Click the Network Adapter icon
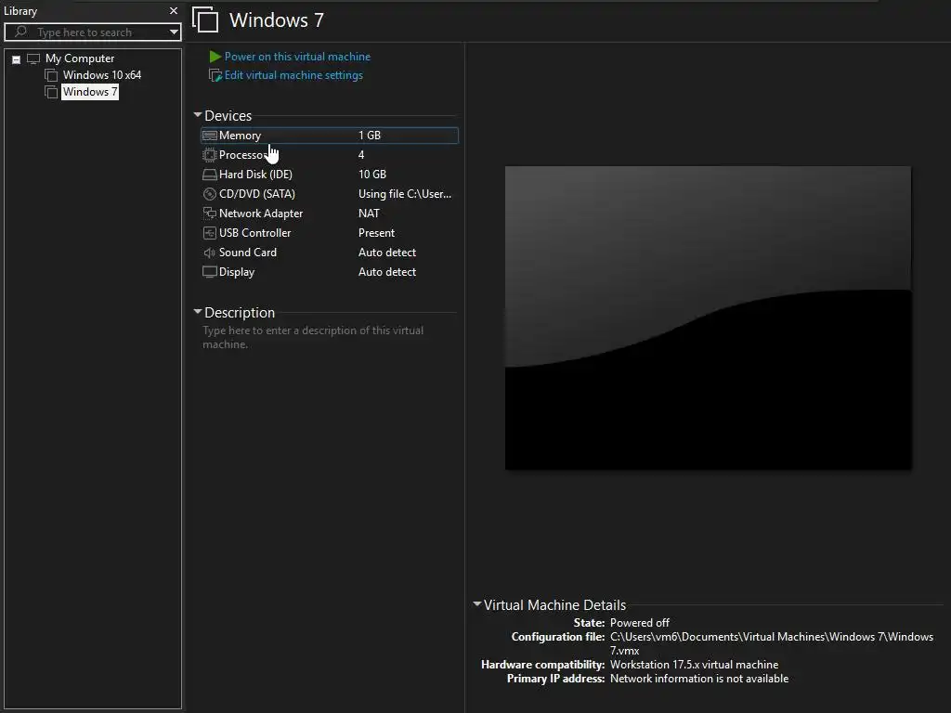951x713 pixels. (x=210, y=214)
